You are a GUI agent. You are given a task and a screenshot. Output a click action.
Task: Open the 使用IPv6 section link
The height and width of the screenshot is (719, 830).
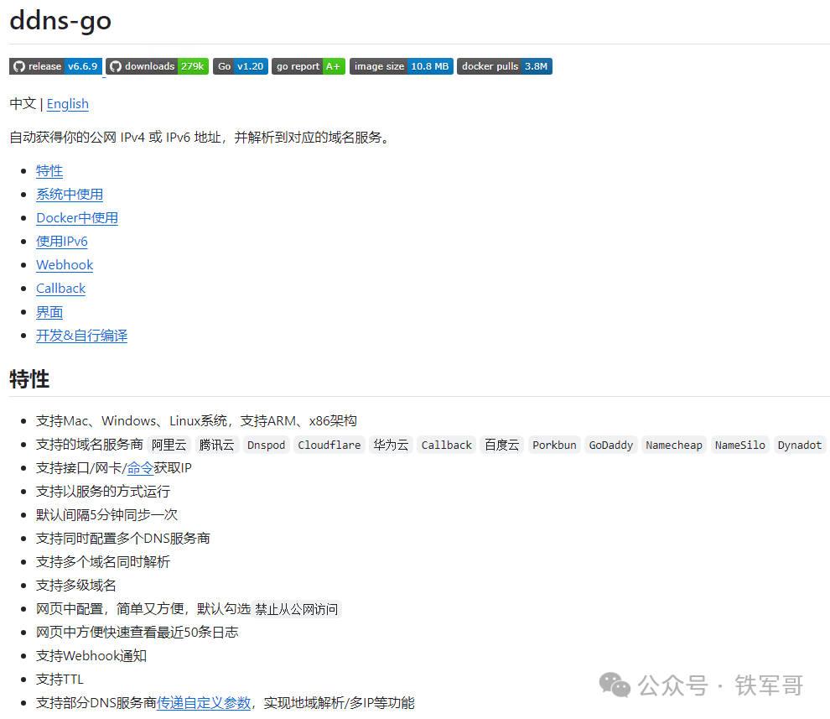[x=61, y=241]
